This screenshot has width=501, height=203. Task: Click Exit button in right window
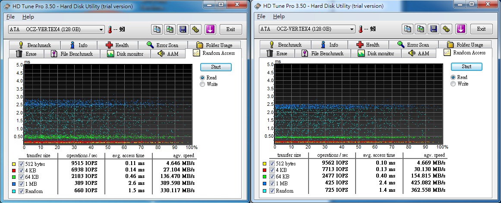[482, 29]
